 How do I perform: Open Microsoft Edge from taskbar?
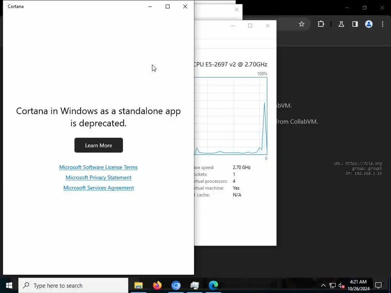(213, 285)
